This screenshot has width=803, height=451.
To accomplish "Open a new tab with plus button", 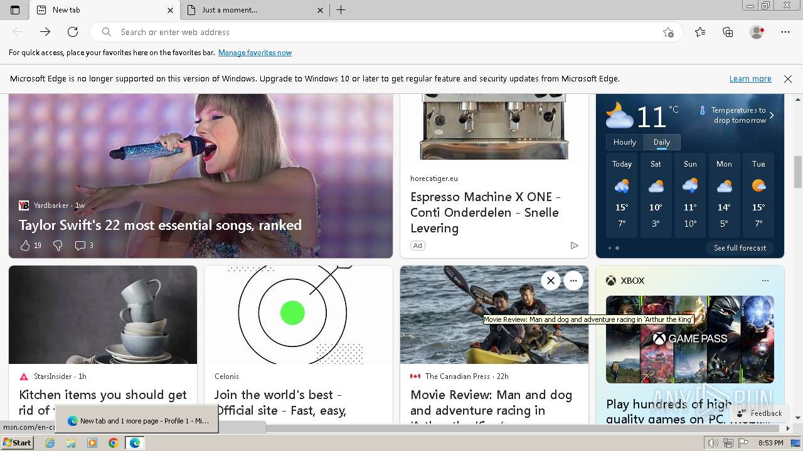I will click(341, 10).
